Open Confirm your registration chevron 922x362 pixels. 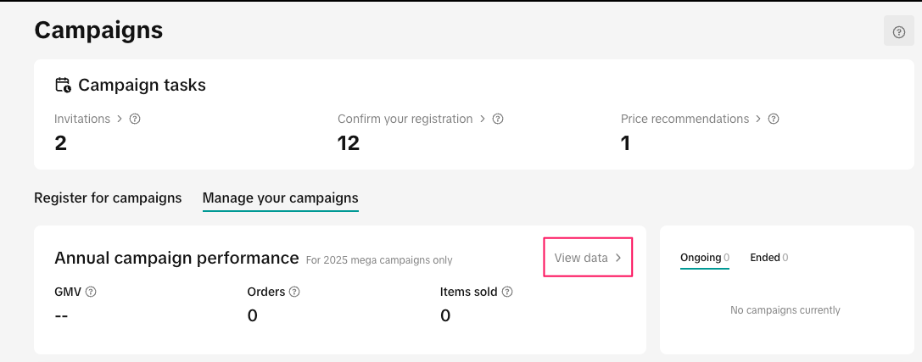(483, 119)
